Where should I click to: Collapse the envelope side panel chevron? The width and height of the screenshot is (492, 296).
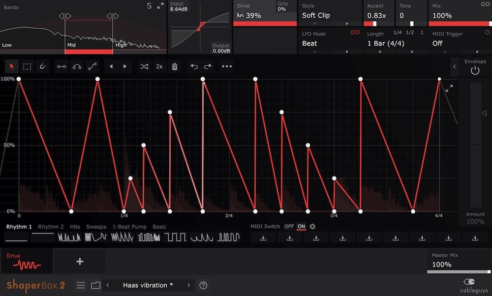click(x=454, y=66)
